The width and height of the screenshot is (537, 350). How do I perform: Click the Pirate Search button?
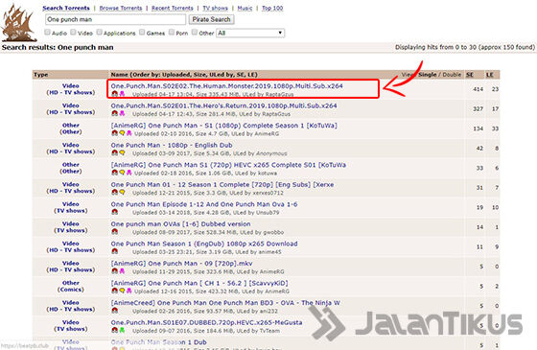(x=211, y=19)
